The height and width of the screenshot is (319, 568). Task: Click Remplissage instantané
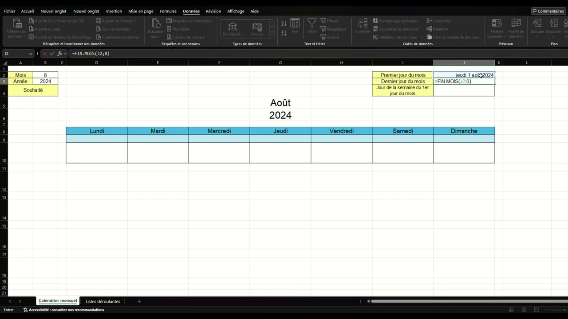(x=395, y=21)
